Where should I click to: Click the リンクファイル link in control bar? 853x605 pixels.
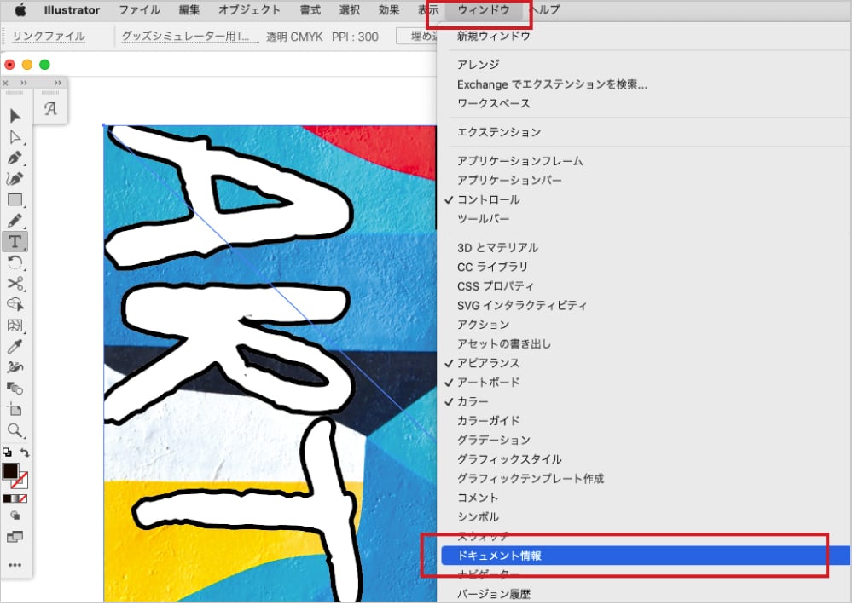pos(49,37)
